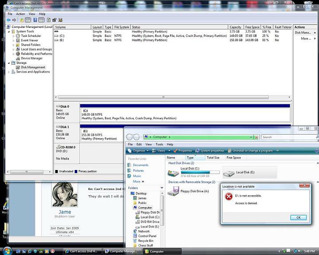Click the Back button in Computer window
The image size is (319, 255).
pyautogui.click(x=129, y=137)
